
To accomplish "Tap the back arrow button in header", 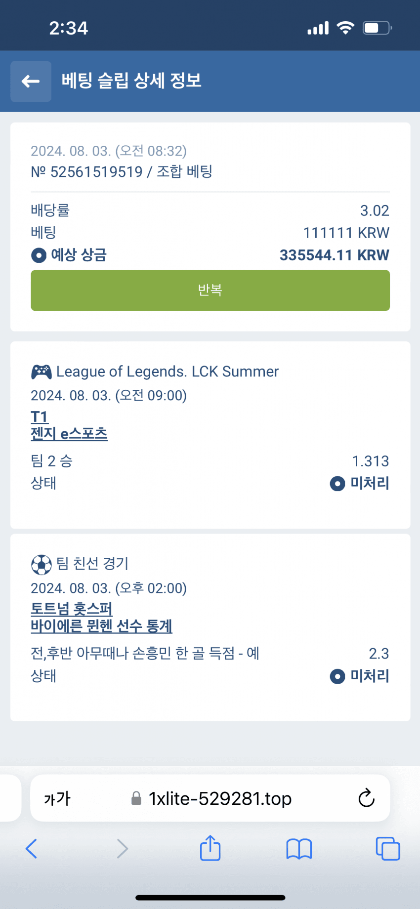I will pos(31,82).
